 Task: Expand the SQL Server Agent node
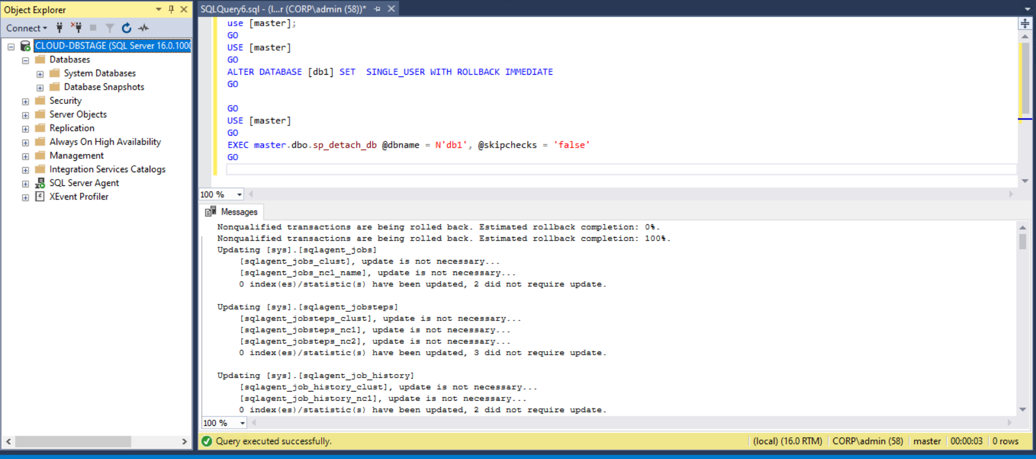pos(25,183)
